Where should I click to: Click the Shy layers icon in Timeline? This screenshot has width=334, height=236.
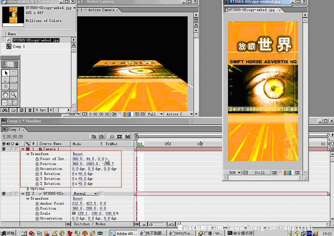[112, 137]
